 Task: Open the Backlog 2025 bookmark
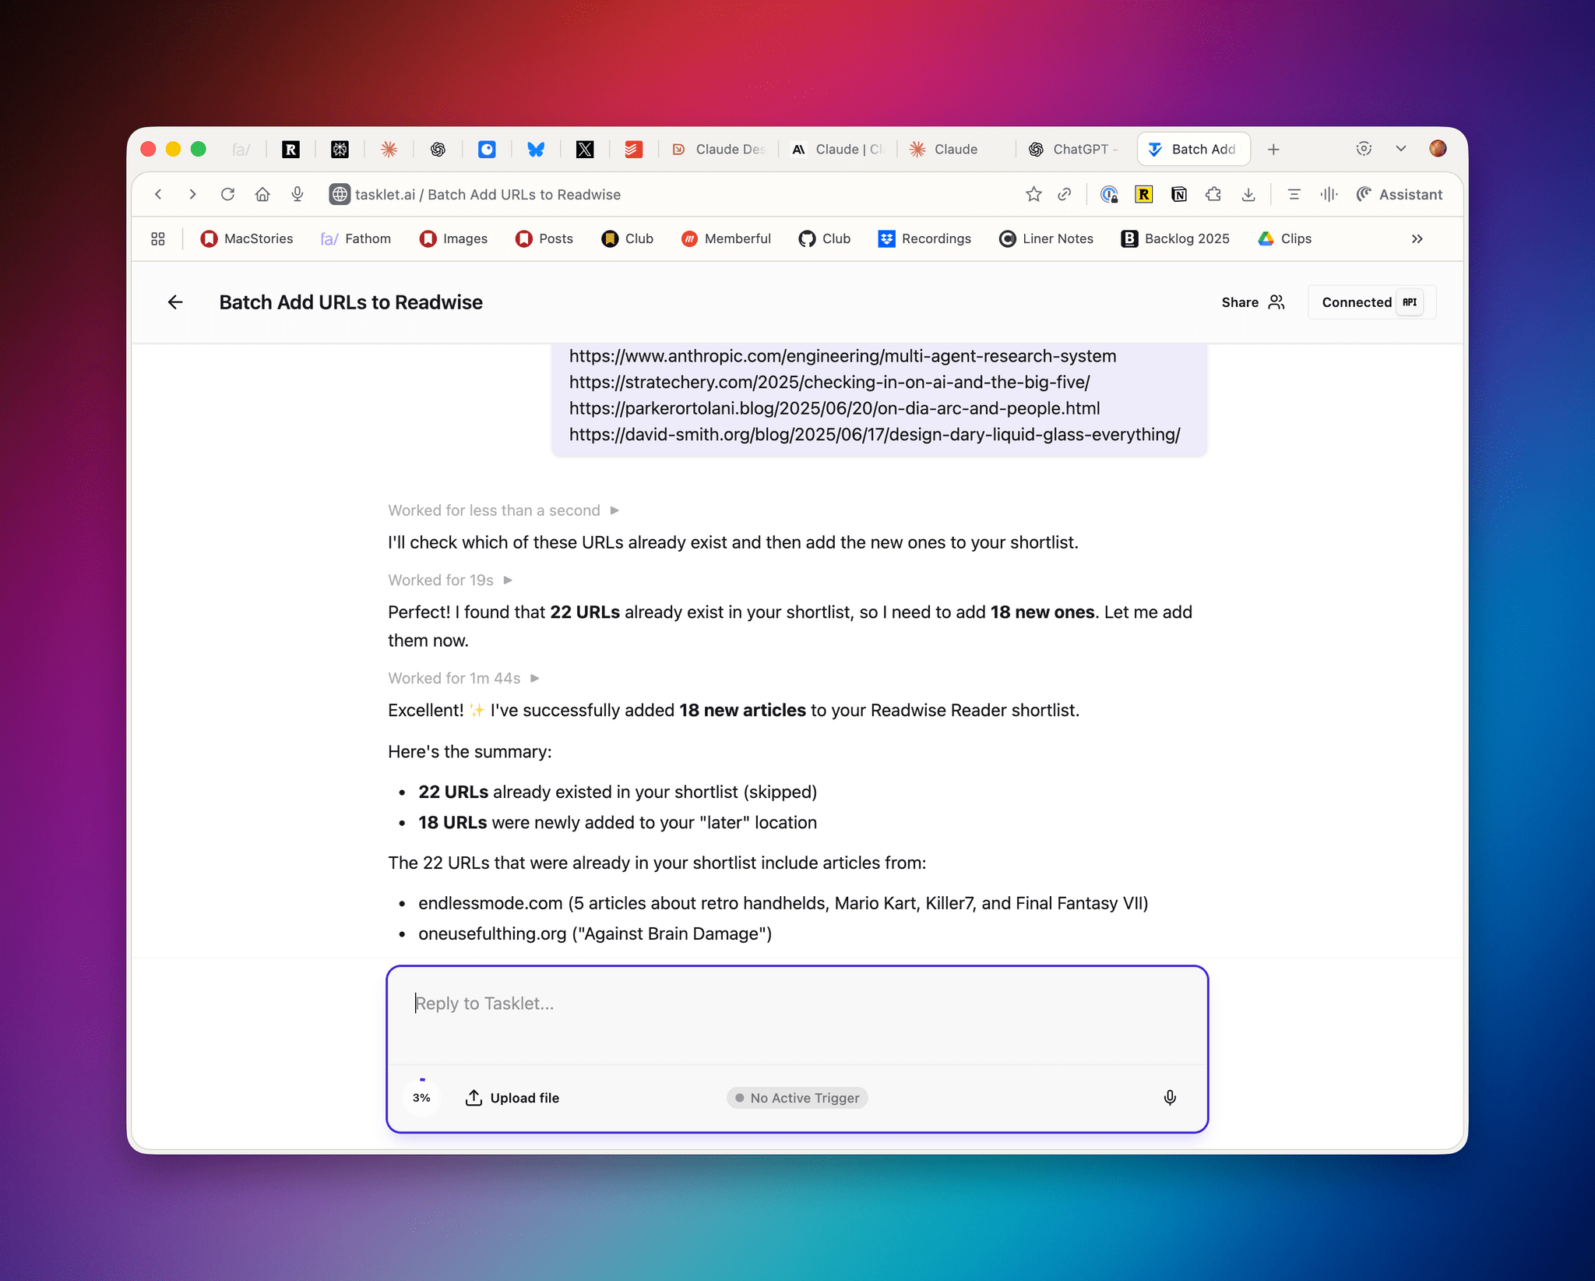coord(1175,239)
